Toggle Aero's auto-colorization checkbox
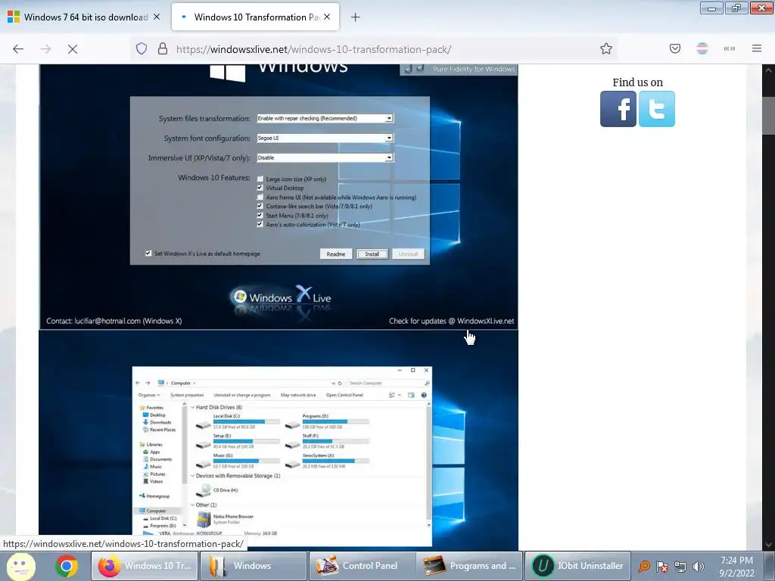This screenshot has height=581, width=775. click(x=260, y=224)
